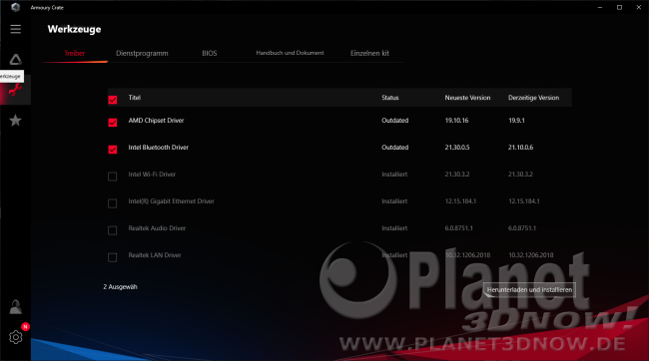This screenshot has height=361, width=649.
Task: Click the Titel column header
Action: point(135,98)
